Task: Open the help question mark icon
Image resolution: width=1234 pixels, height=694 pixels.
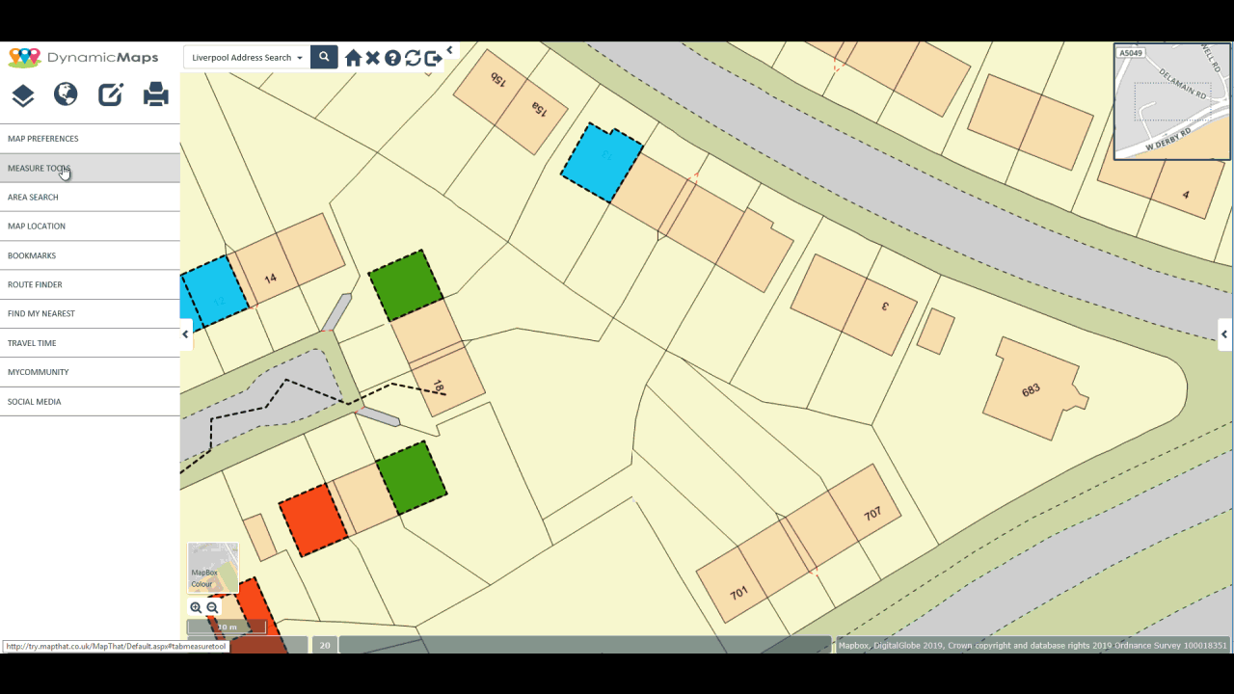Action: click(392, 58)
